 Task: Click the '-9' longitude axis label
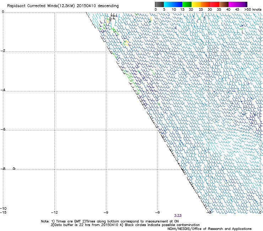click(106, 213)
